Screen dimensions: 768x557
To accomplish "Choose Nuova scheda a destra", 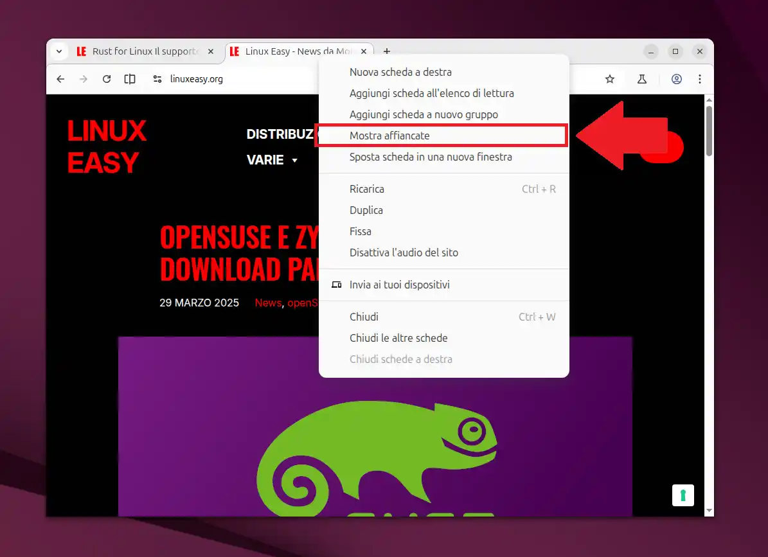I will [x=443, y=72].
